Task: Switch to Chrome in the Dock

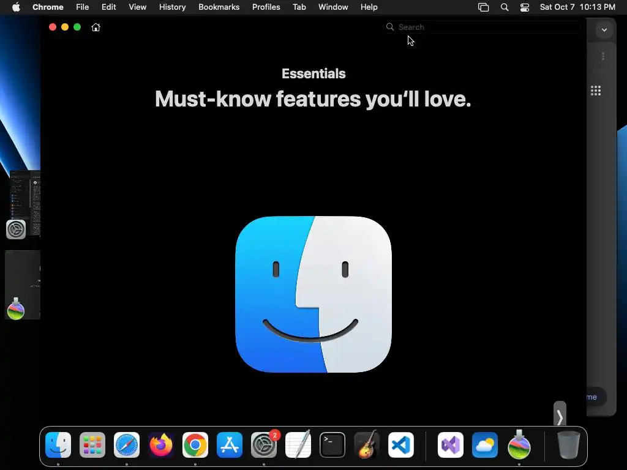Action: tap(195, 445)
